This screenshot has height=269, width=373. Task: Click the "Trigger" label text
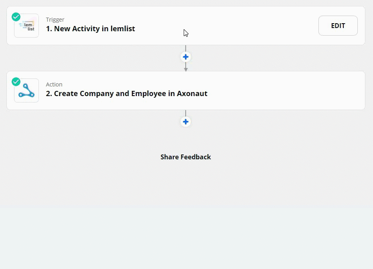(55, 20)
